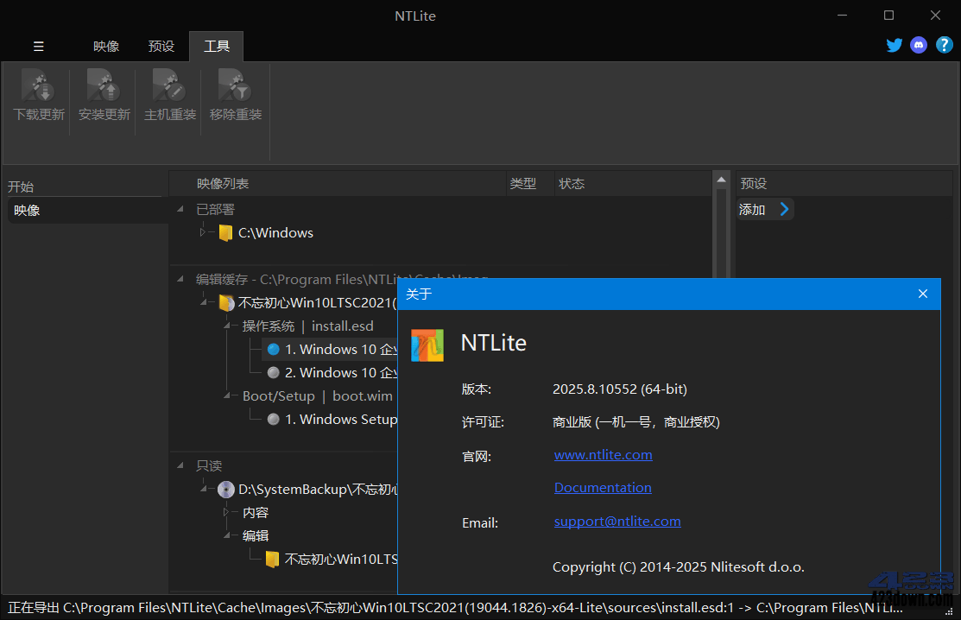Open the 移除重装 (remove reinstall) tool
961x620 pixels.
(234, 95)
